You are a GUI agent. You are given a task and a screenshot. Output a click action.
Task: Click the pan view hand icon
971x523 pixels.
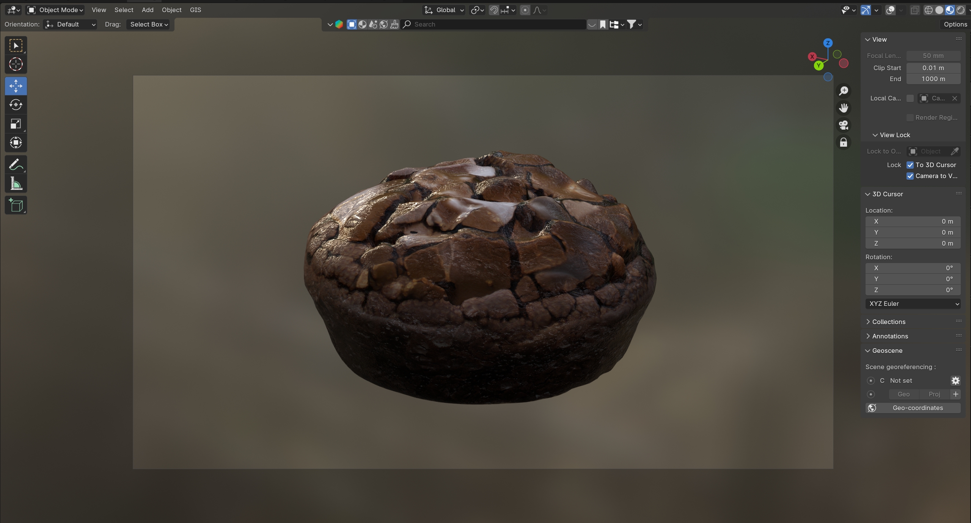(x=843, y=108)
